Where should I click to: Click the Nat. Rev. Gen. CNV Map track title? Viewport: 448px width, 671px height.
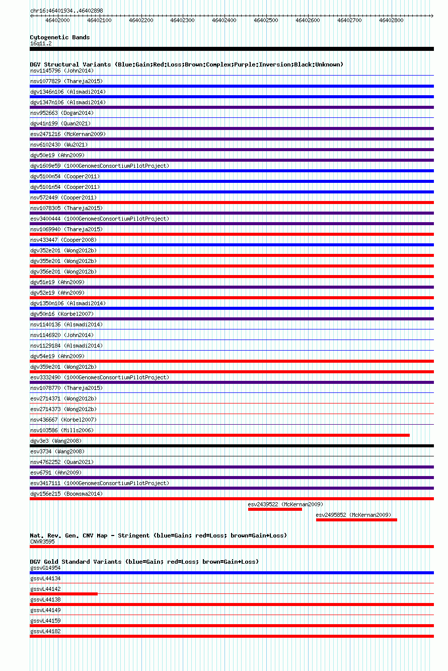[x=159, y=535]
